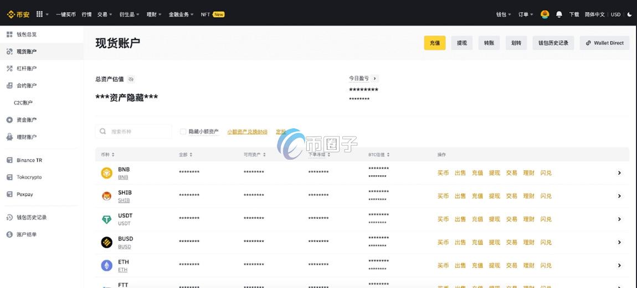Click the Tokocrypto sidebar icon
637x288 pixels.
(9, 177)
